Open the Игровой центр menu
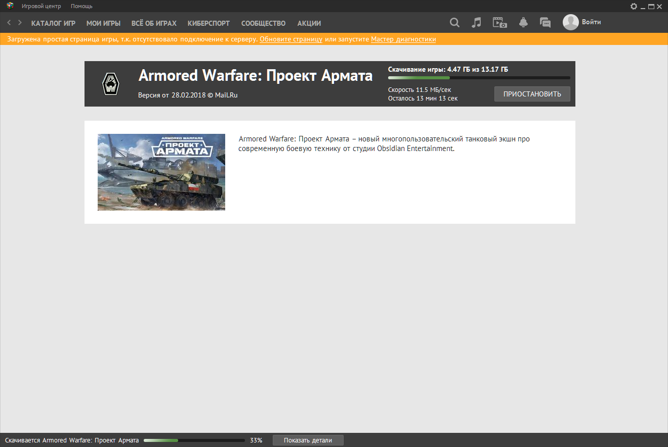Image resolution: width=668 pixels, height=447 pixels. click(41, 6)
